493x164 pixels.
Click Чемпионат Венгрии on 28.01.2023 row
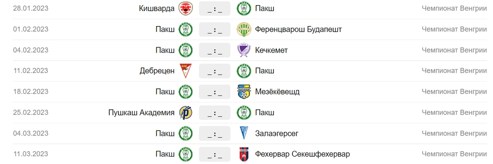click(454, 8)
